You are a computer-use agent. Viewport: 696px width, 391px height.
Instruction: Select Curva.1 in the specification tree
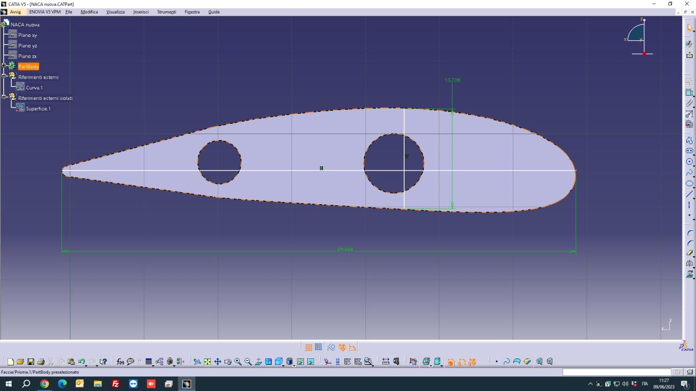click(x=34, y=87)
